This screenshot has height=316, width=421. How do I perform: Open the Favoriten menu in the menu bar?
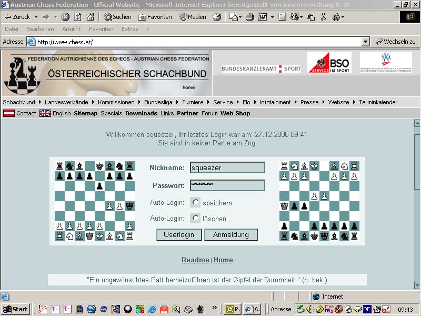pyautogui.click(x=101, y=29)
